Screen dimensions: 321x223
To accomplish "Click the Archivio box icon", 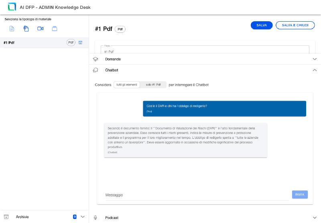I will [x=6, y=217].
